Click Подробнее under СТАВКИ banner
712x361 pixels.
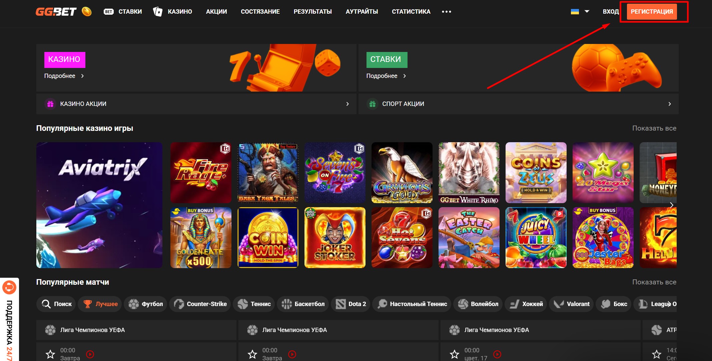(x=386, y=76)
